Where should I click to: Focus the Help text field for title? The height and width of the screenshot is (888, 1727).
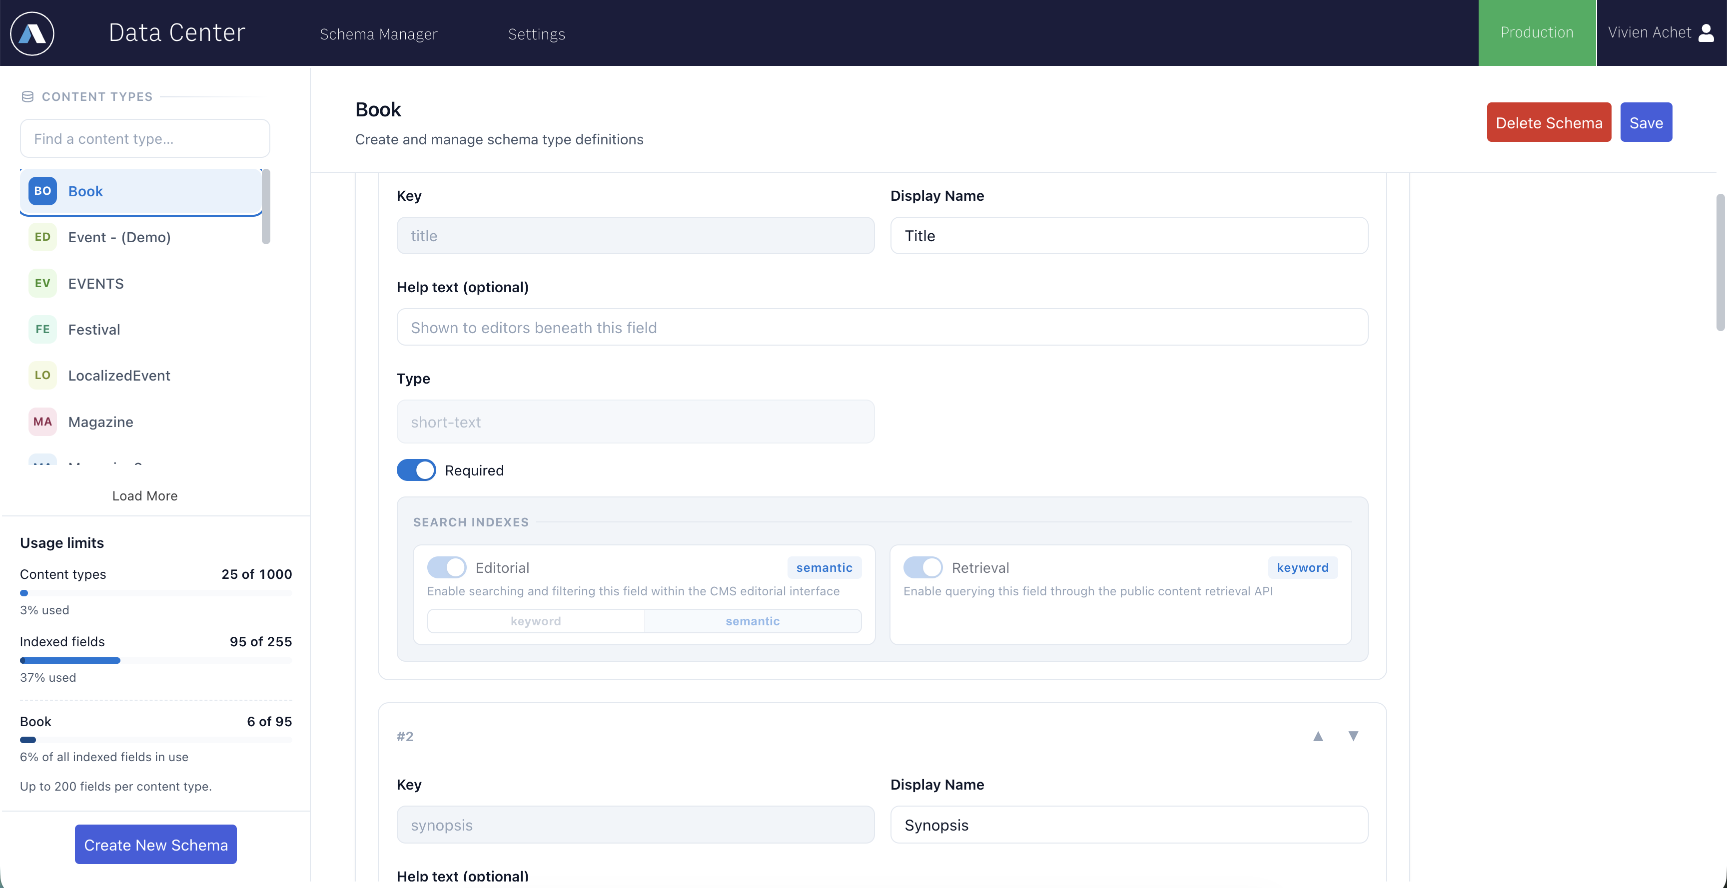tap(882, 327)
